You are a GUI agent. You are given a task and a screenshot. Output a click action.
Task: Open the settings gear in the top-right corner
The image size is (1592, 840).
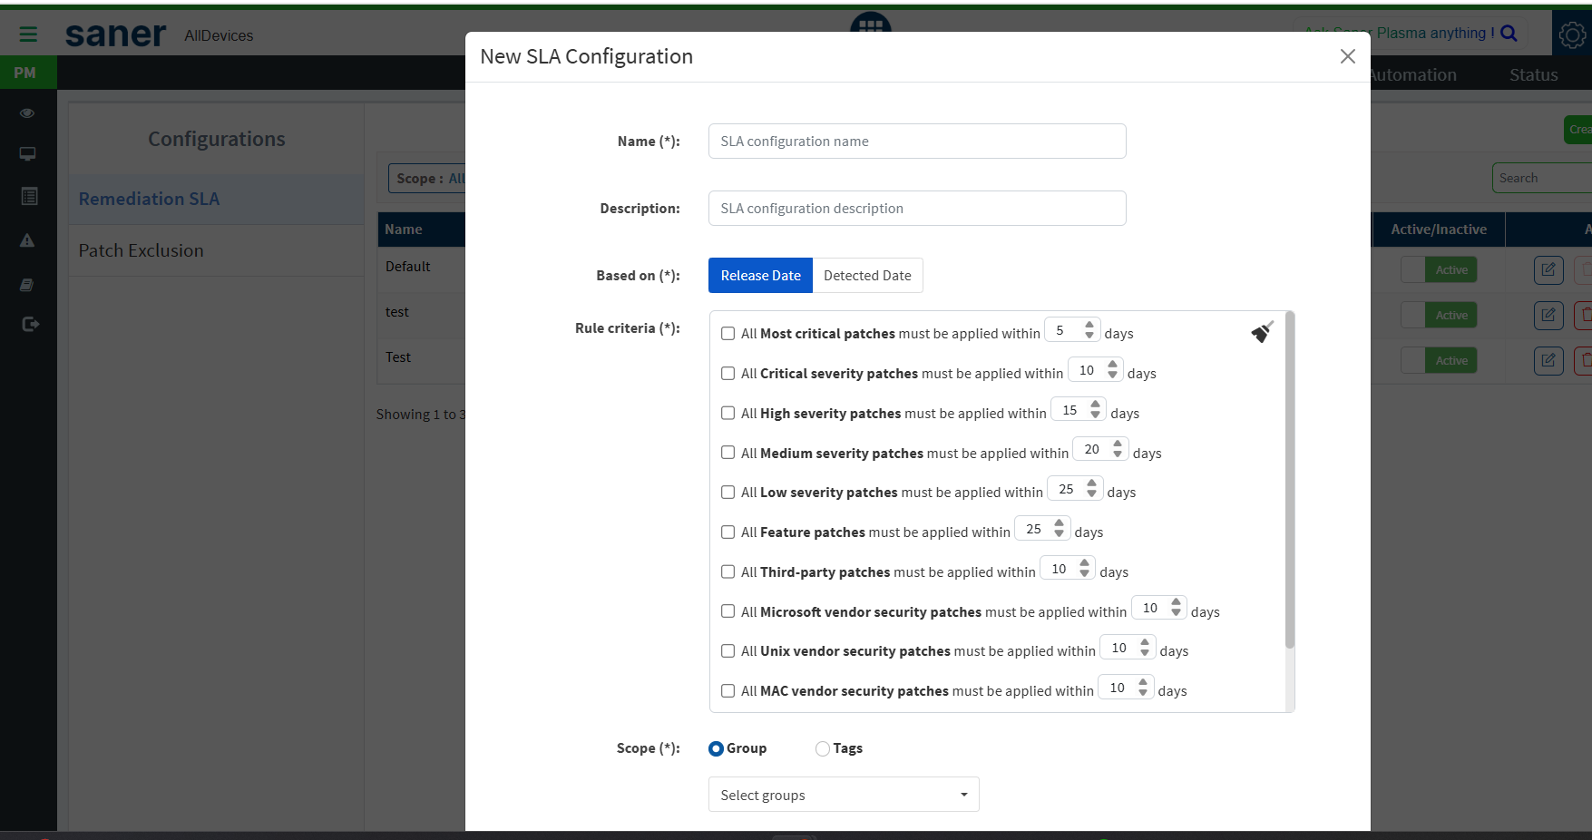click(1572, 35)
